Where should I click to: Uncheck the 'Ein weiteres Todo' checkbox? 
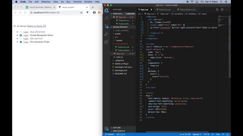point(21,42)
